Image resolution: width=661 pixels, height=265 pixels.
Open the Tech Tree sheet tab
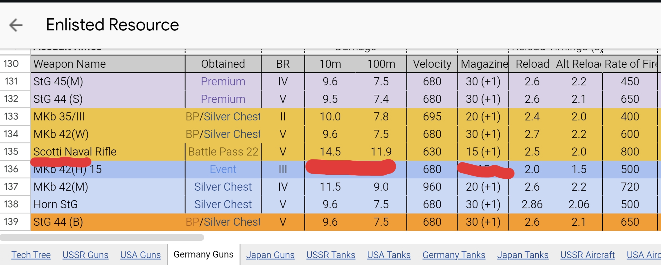click(x=31, y=255)
